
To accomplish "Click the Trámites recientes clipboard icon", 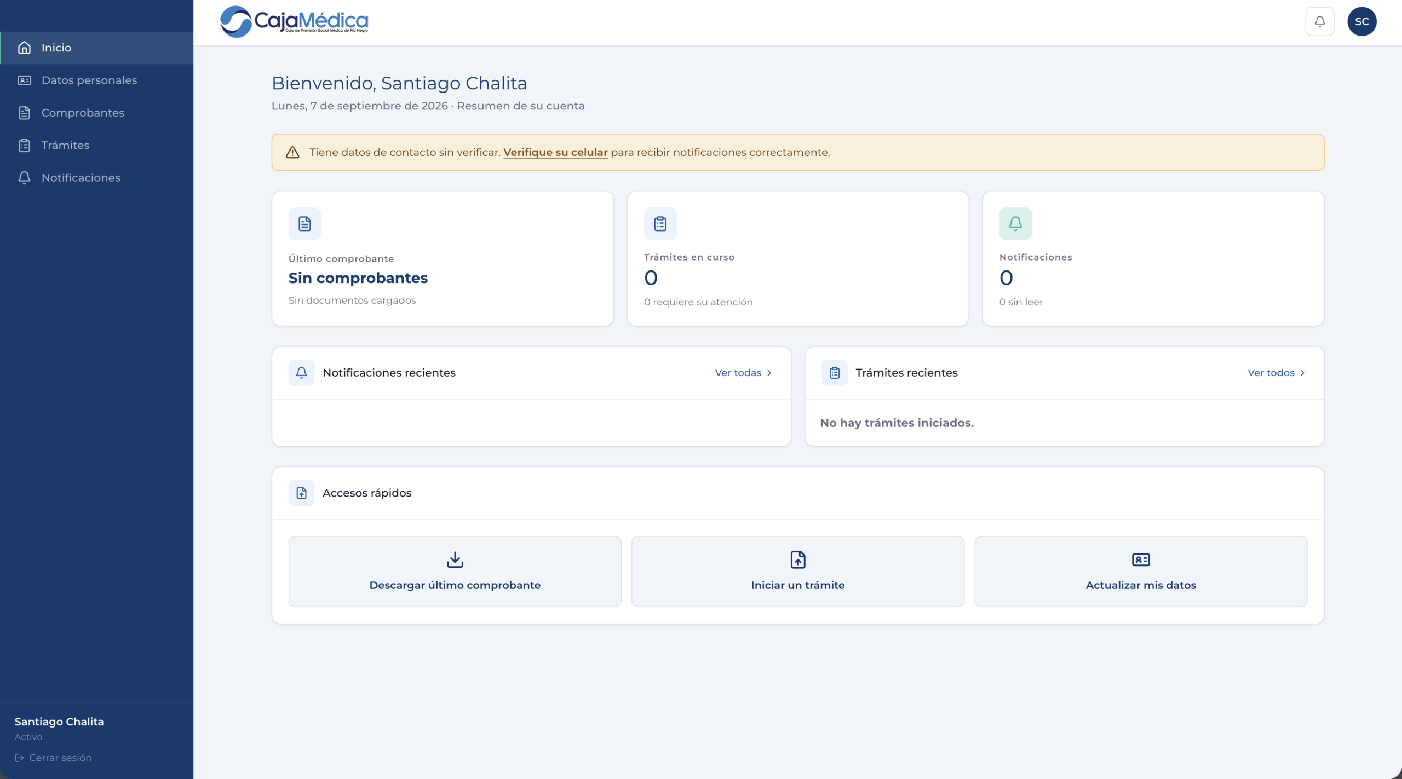I will coord(834,373).
